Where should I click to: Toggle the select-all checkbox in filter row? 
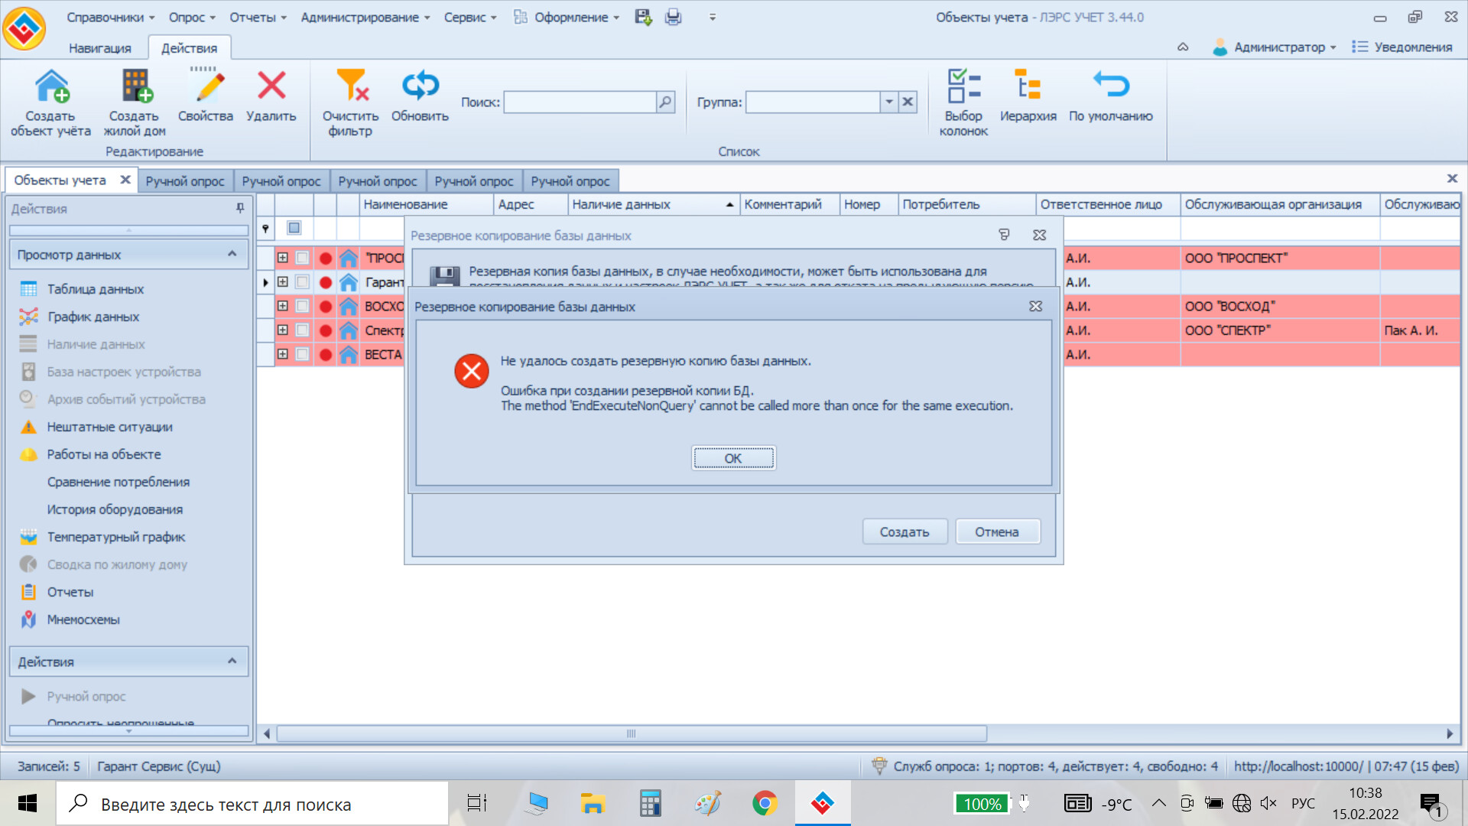(294, 228)
